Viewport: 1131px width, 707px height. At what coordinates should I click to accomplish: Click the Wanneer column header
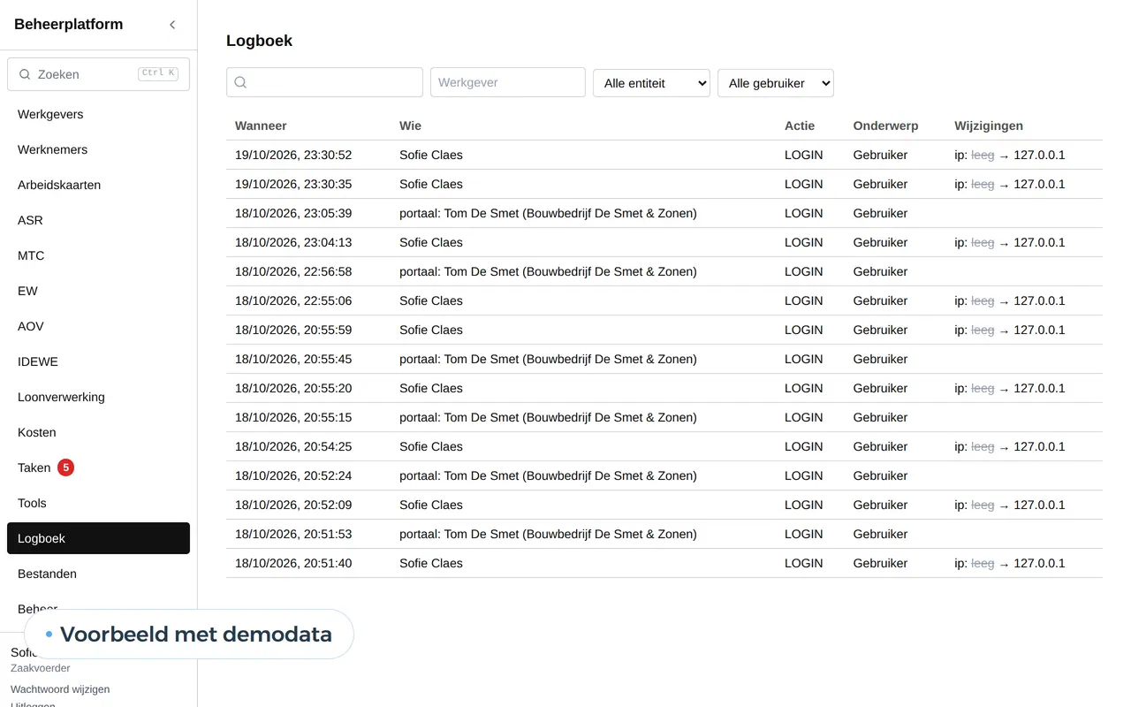261,125
